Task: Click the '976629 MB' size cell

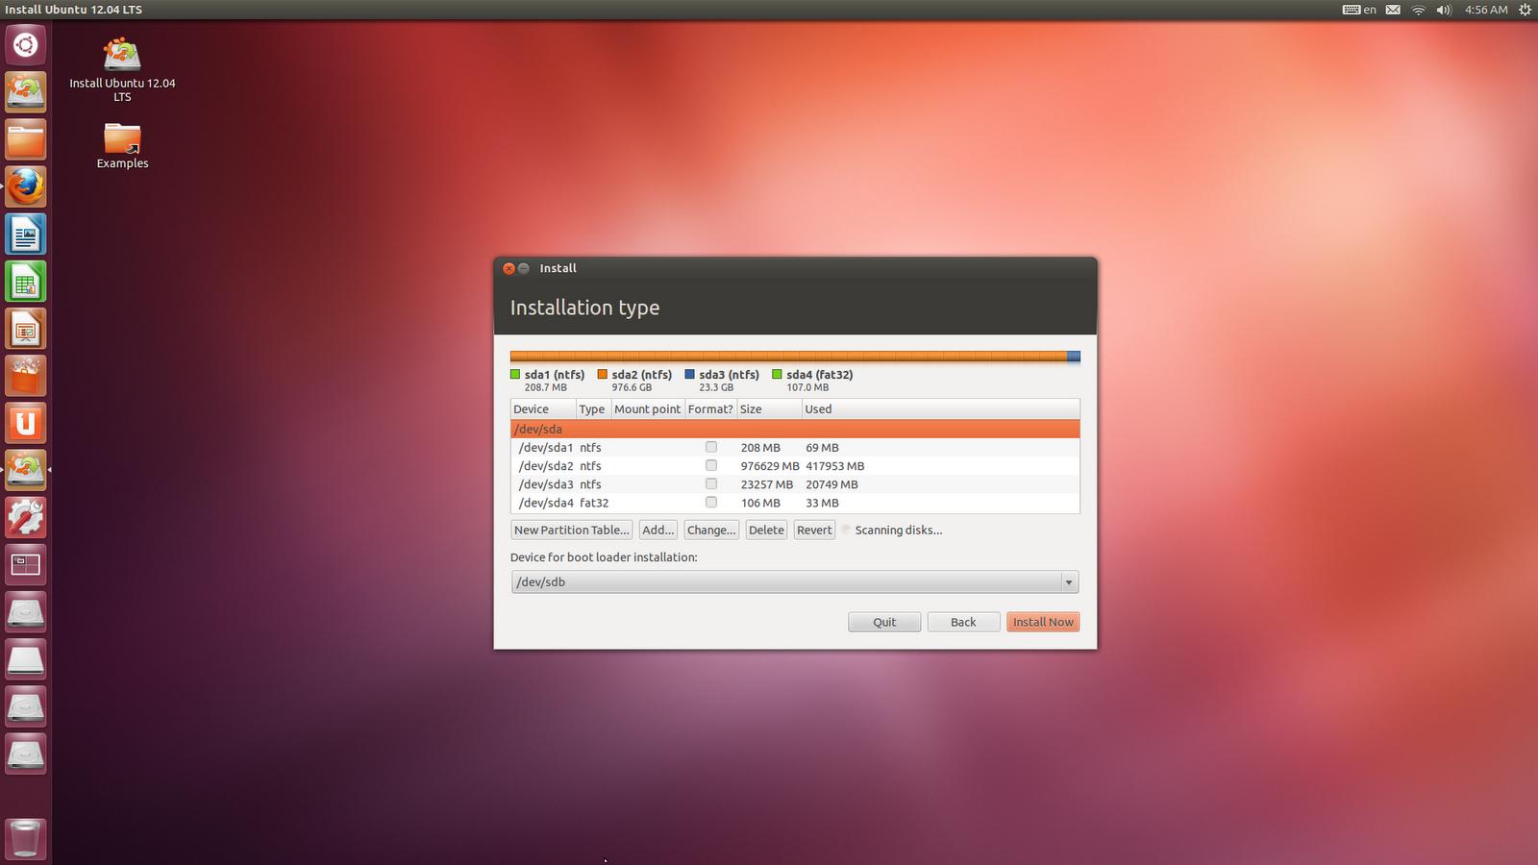Action: coord(770,466)
